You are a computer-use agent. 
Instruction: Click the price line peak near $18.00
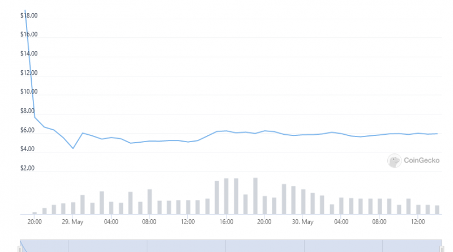click(25, 11)
